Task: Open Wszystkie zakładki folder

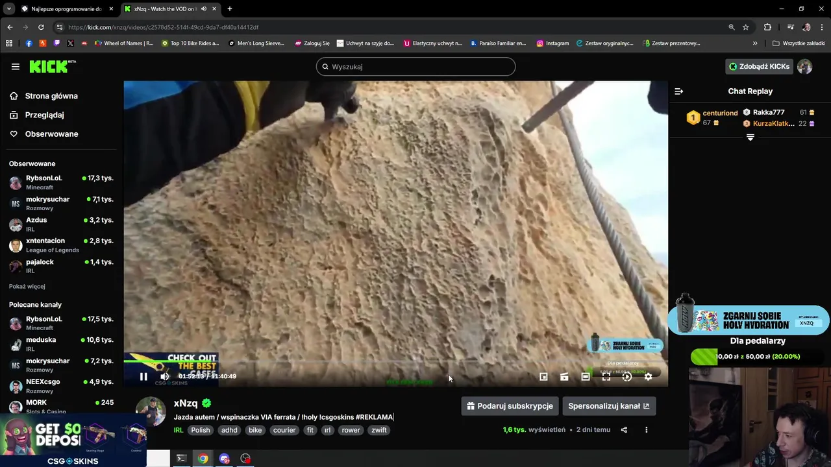Action: coord(799,43)
